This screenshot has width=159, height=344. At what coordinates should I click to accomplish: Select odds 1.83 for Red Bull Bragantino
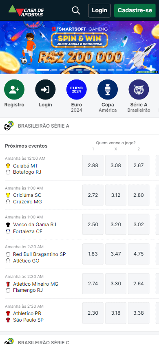tap(93, 254)
